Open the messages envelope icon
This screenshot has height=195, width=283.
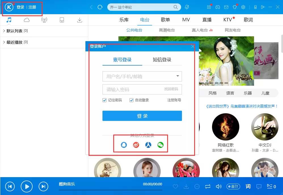pos(226,7)
